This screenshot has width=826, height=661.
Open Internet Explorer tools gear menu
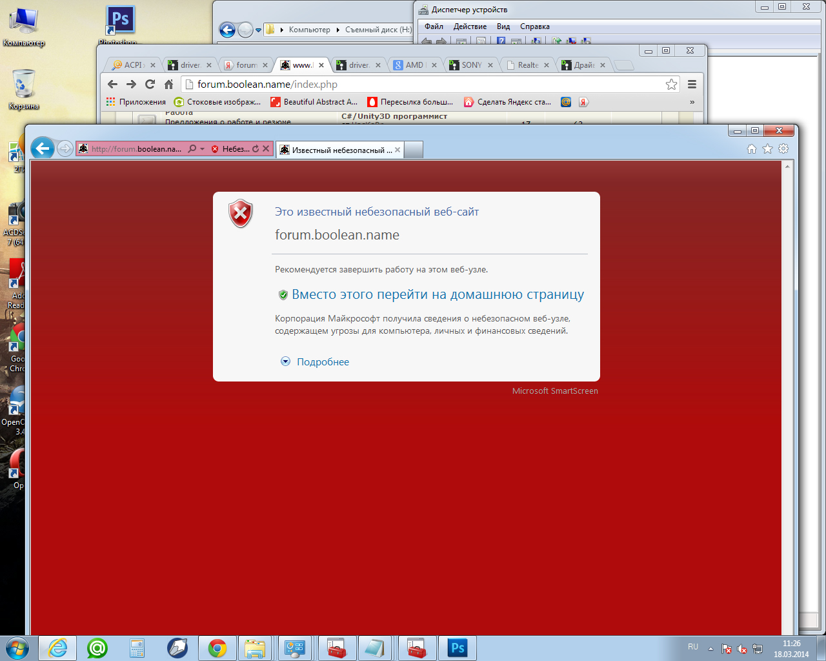(783, 148)
